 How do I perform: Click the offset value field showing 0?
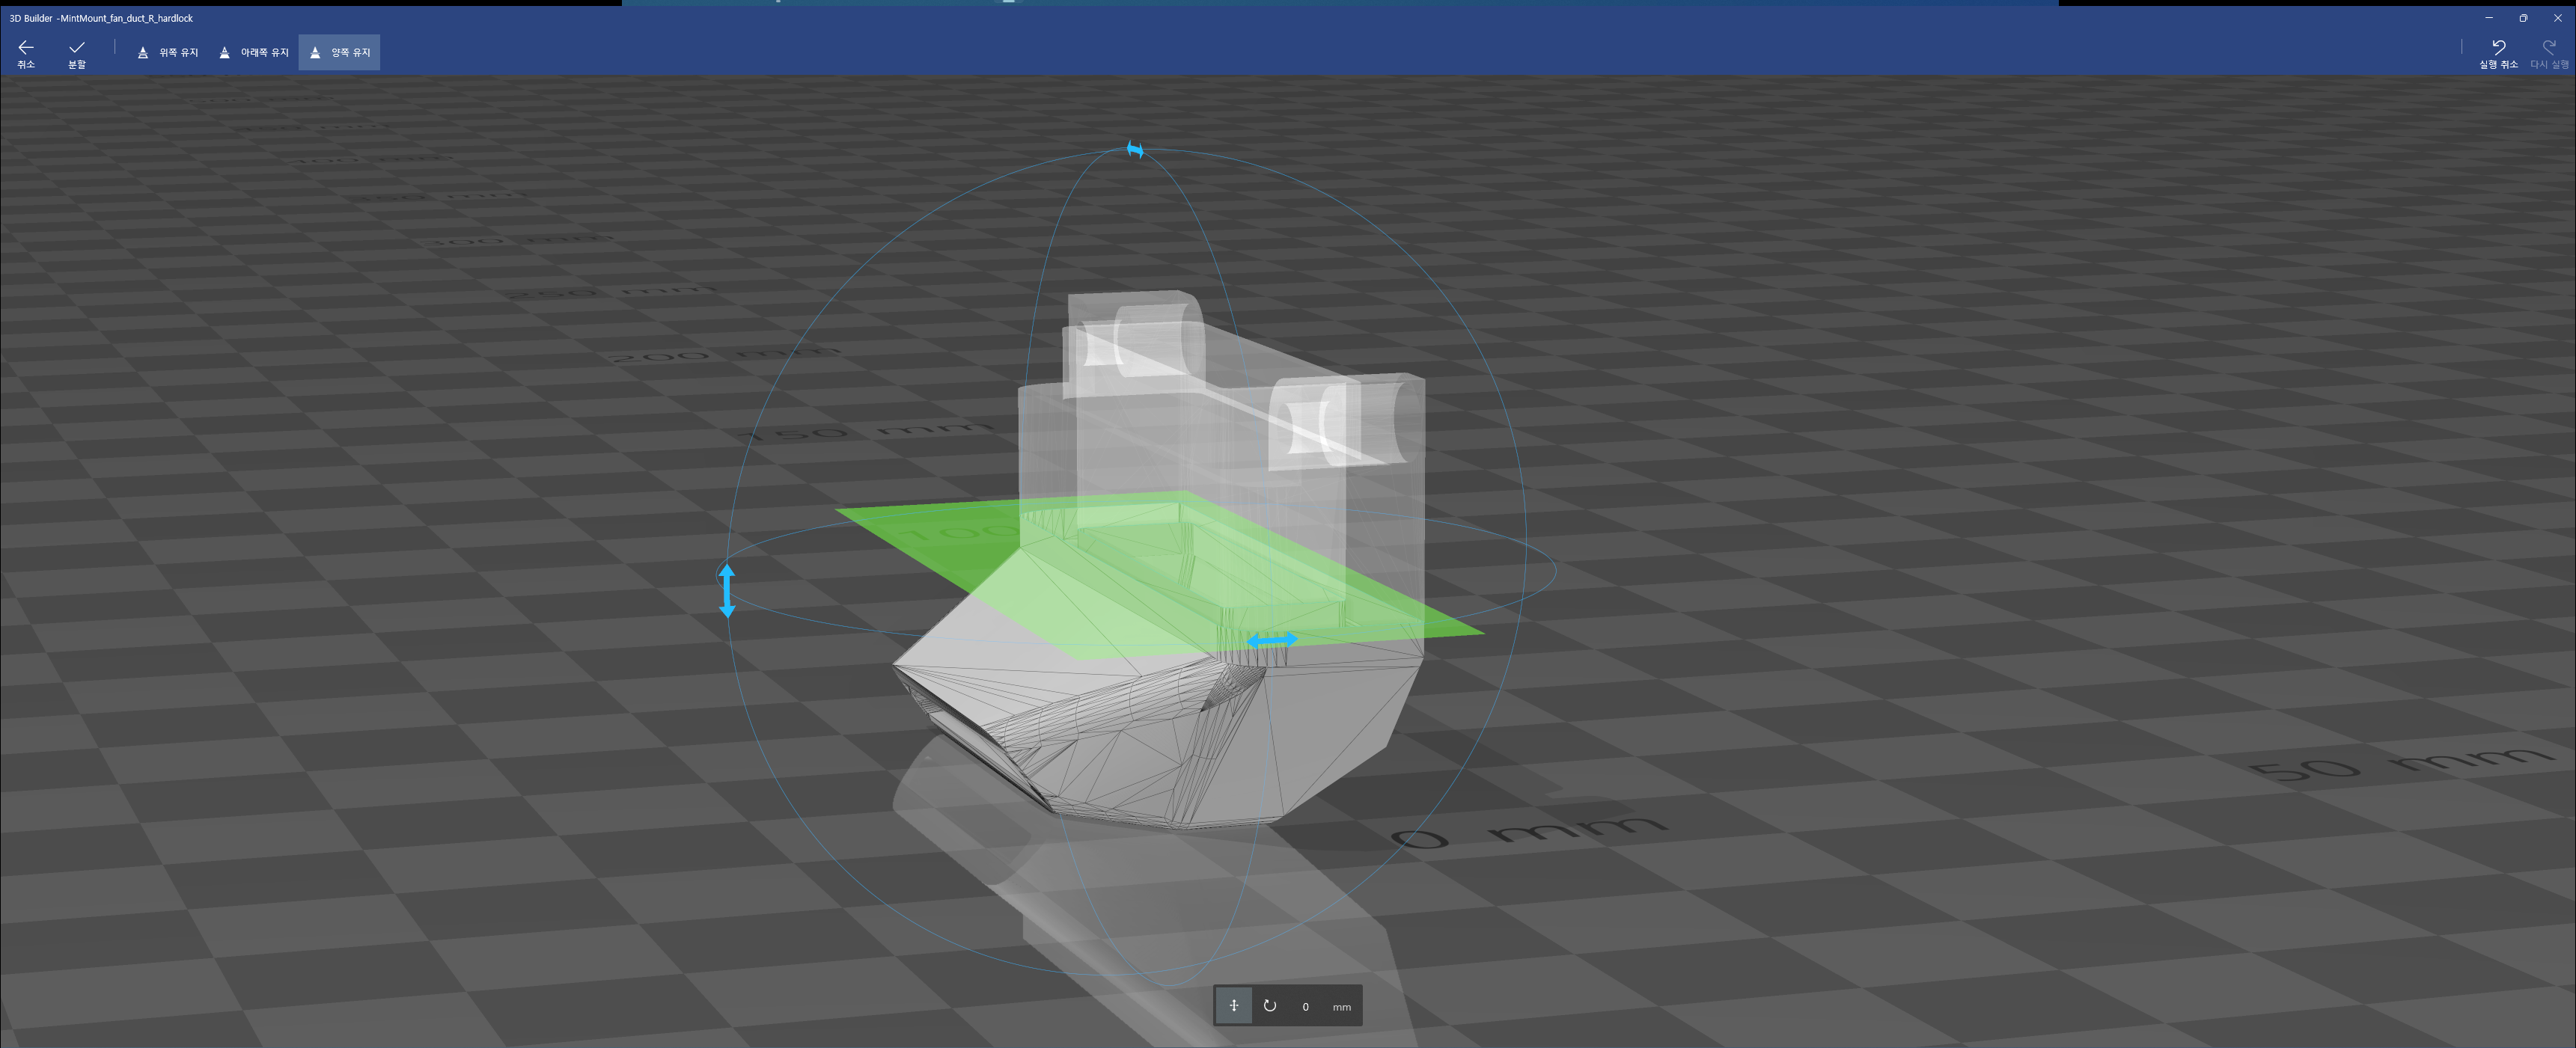(x=1305, y=1006)
